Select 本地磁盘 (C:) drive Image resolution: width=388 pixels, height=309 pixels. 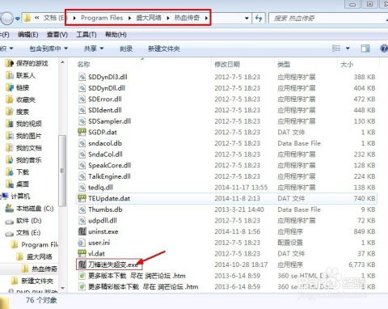pyautogui.click(x=35, y=209)
